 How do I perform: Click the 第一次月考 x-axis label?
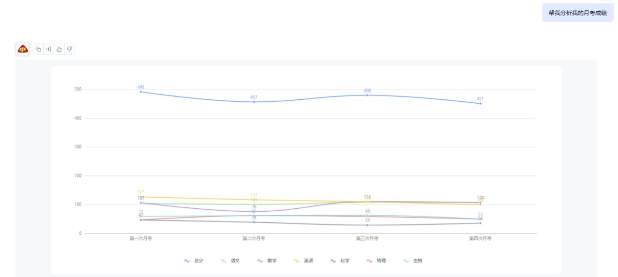click(141, 239)
